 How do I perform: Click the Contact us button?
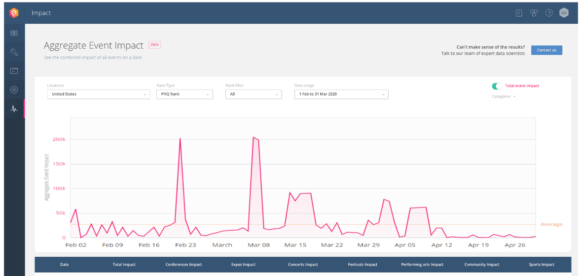[546, 50]
